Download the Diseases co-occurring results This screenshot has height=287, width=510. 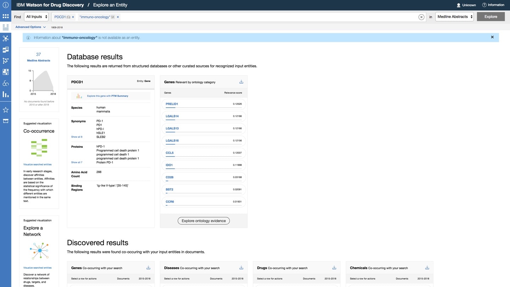(x=241, y=268)
